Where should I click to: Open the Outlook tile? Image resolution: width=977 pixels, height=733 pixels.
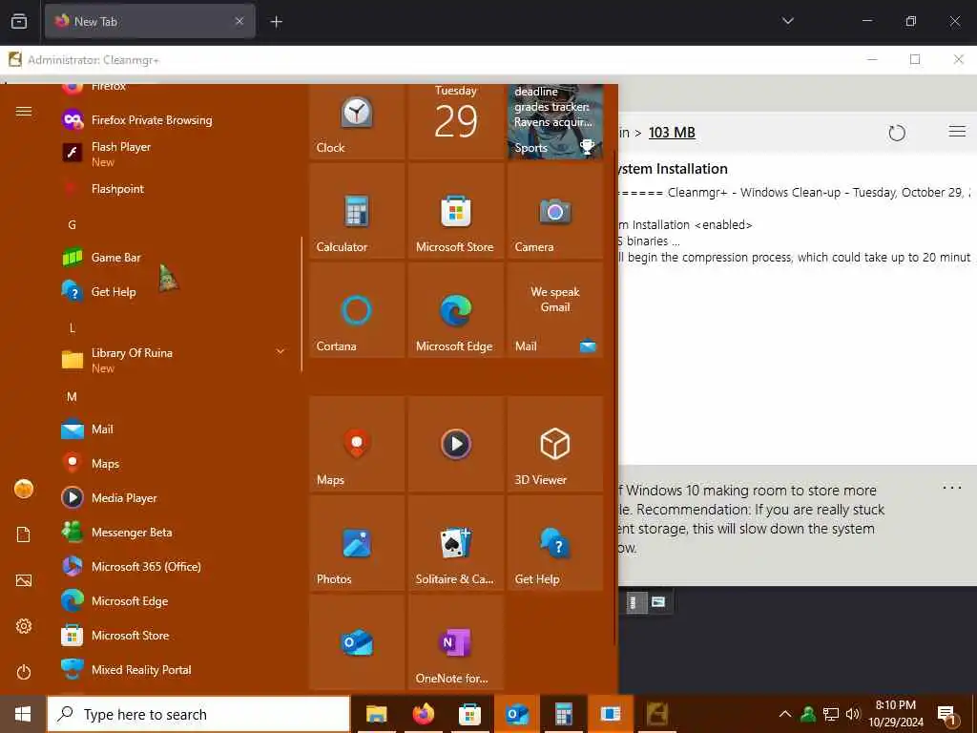click(x=357, y=642)
